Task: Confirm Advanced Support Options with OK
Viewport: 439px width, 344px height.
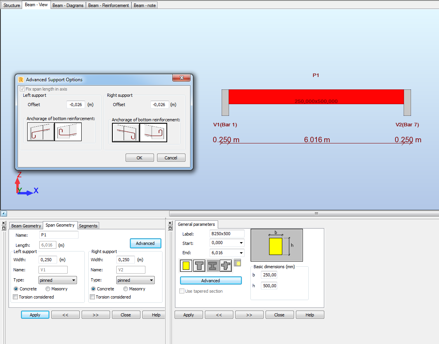Action: [140, 157]
